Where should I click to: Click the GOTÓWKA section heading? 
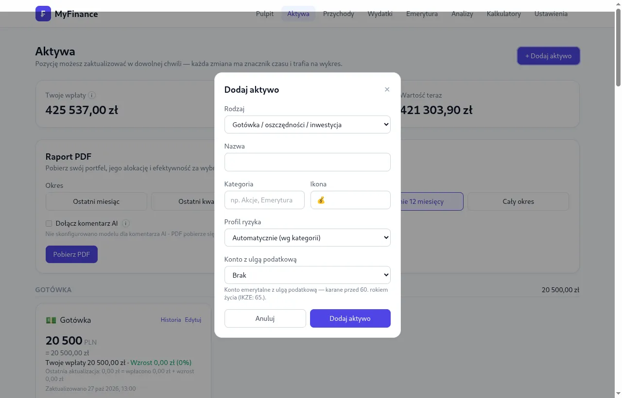click(x=53, y=290)
